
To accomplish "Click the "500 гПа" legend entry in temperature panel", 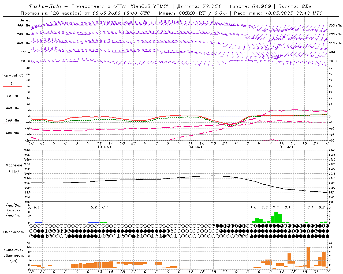I will tap(13, 133).
